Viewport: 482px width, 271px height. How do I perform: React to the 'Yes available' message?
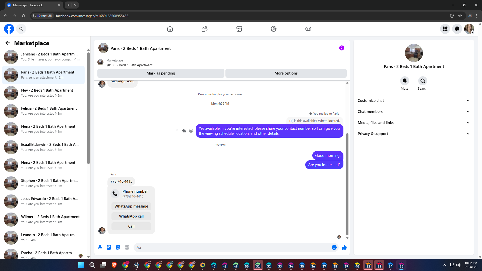tap(191, 131)
